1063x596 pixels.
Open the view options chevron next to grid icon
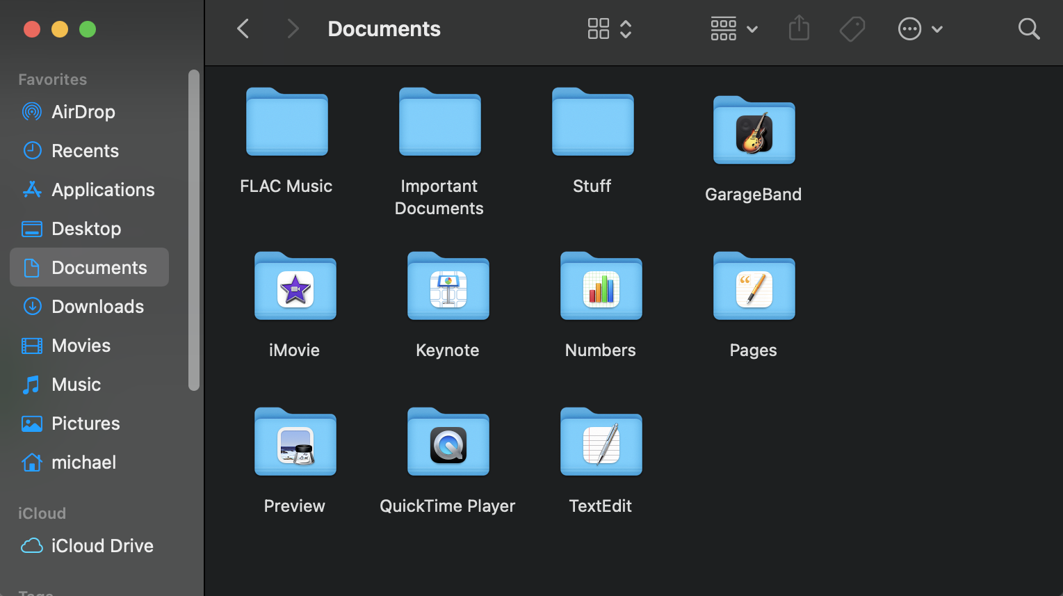[x=625, y=29]
